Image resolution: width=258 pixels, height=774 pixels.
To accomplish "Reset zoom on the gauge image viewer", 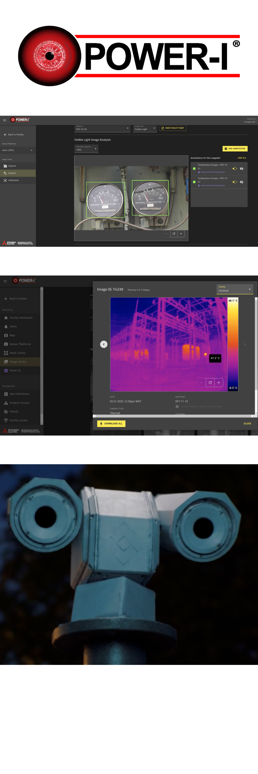I will click(174, 233).
